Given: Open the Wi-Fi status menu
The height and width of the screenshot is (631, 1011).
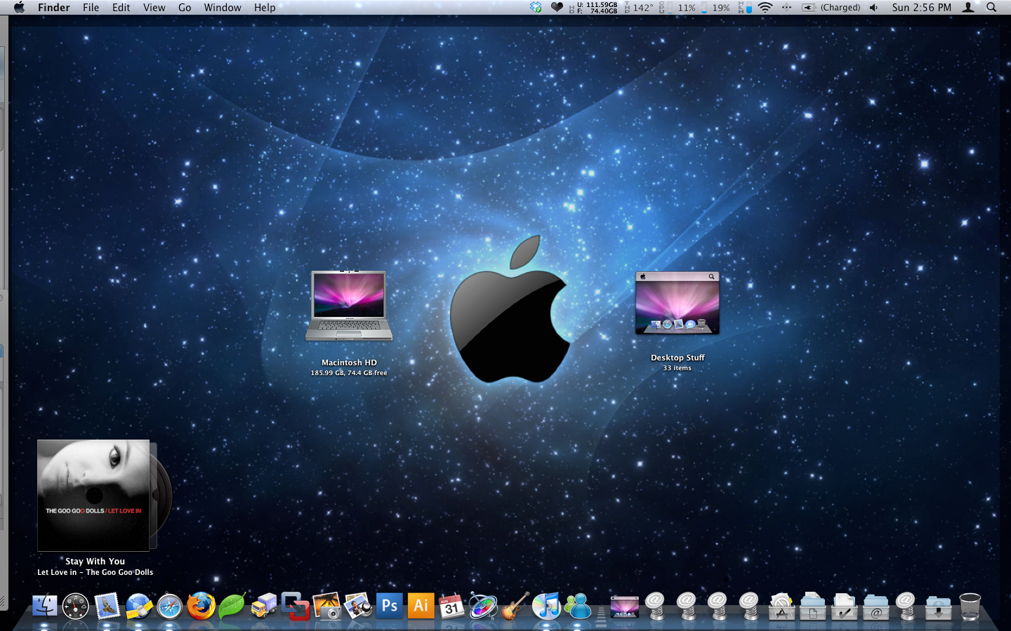Looking at the screenshot, I should click(765, 8).
